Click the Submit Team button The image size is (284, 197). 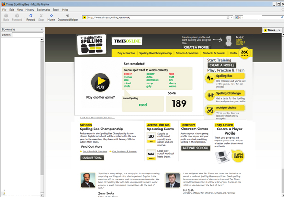pos(92,158)
